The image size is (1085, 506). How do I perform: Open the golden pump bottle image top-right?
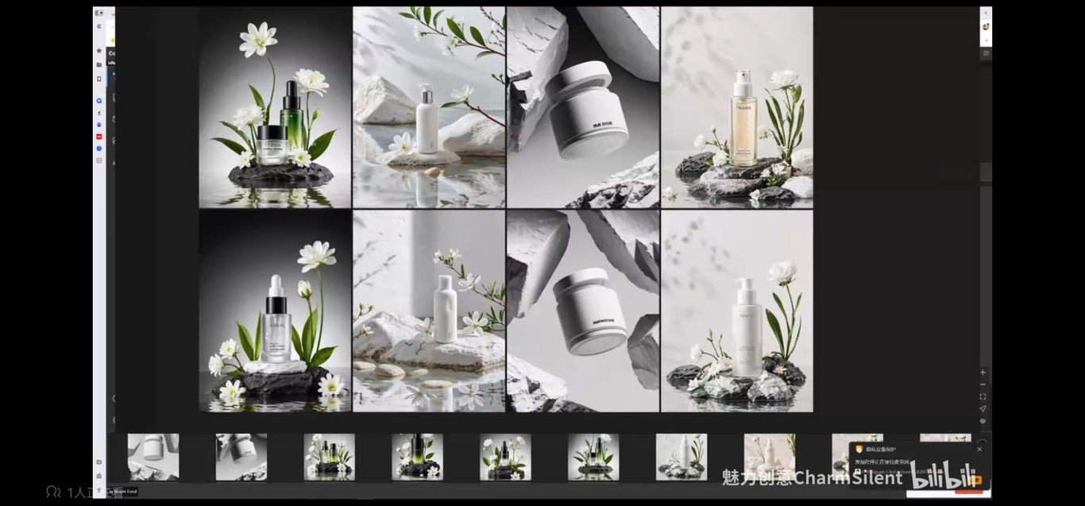tap(737, 107)
